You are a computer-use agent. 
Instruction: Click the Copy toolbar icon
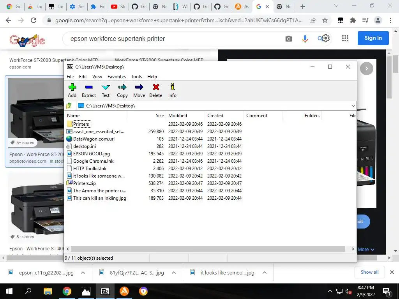122,90
